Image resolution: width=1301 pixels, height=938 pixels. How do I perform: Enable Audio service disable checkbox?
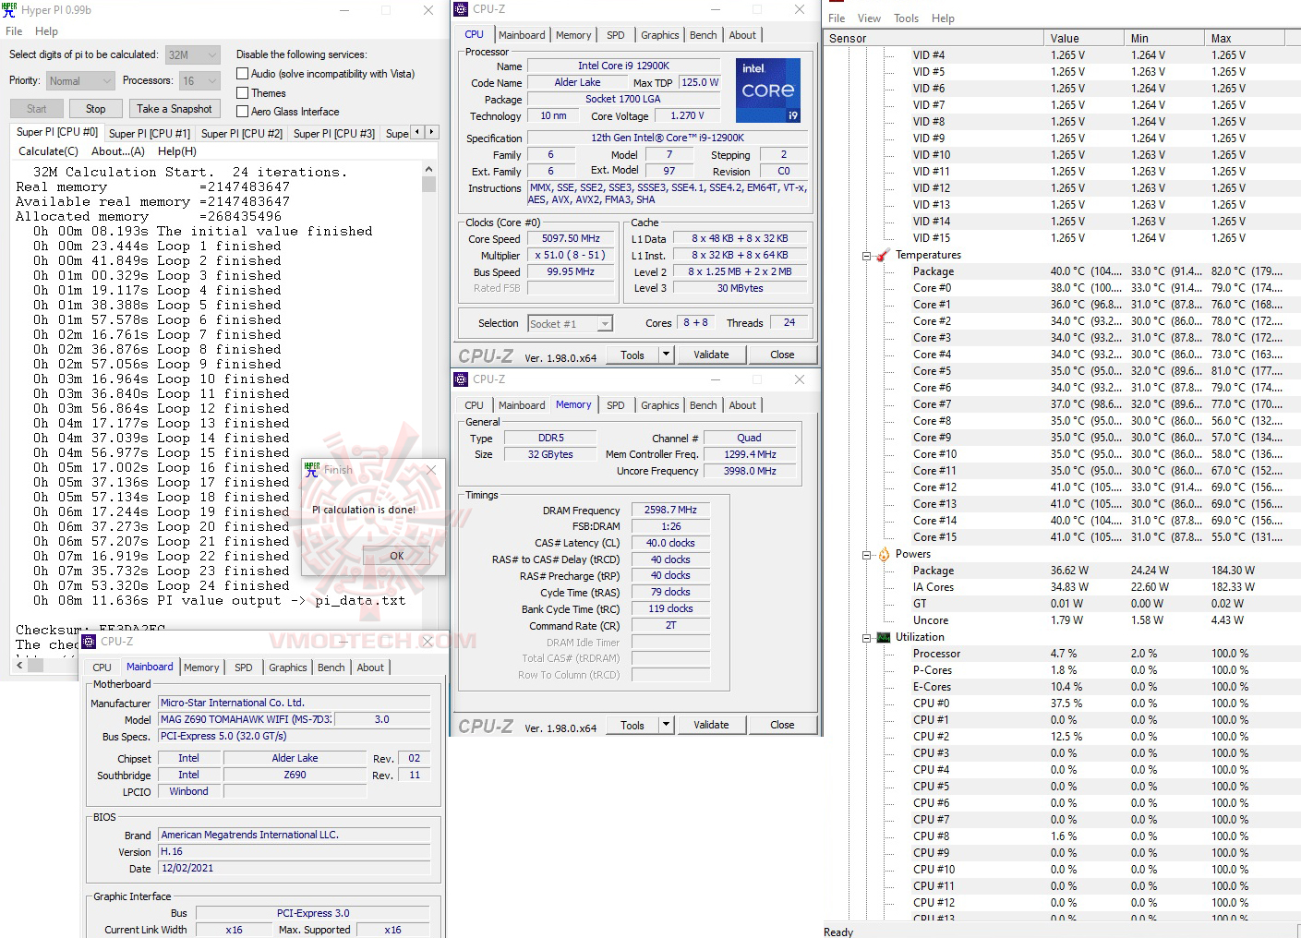(243, 74)
